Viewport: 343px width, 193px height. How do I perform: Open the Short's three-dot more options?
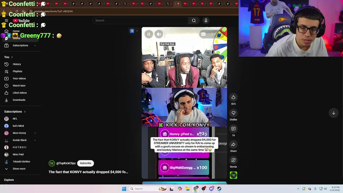coord(212,34)
